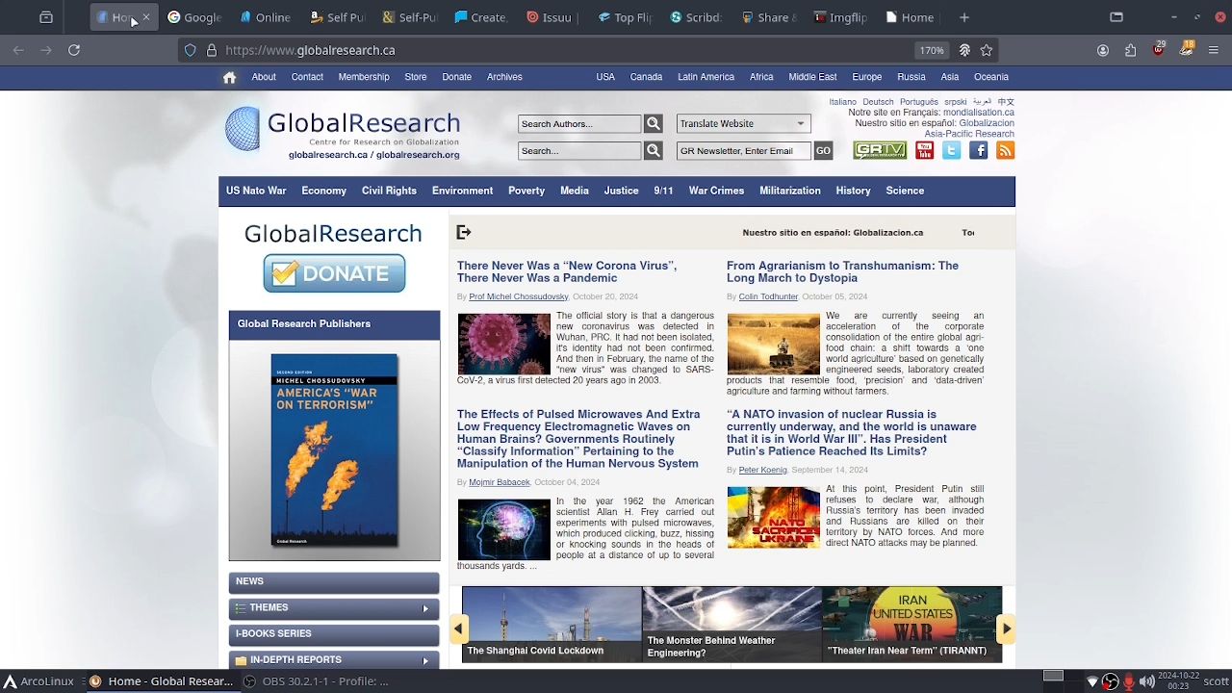Image resolution: width=1232 pixels, height=693 pixels.
Task: Switch to the Imgflip browser tab
Action: tap(840, 17)
